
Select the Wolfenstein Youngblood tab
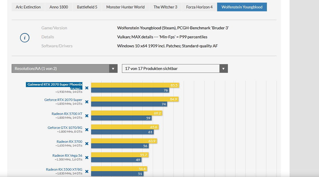point(242,7)
